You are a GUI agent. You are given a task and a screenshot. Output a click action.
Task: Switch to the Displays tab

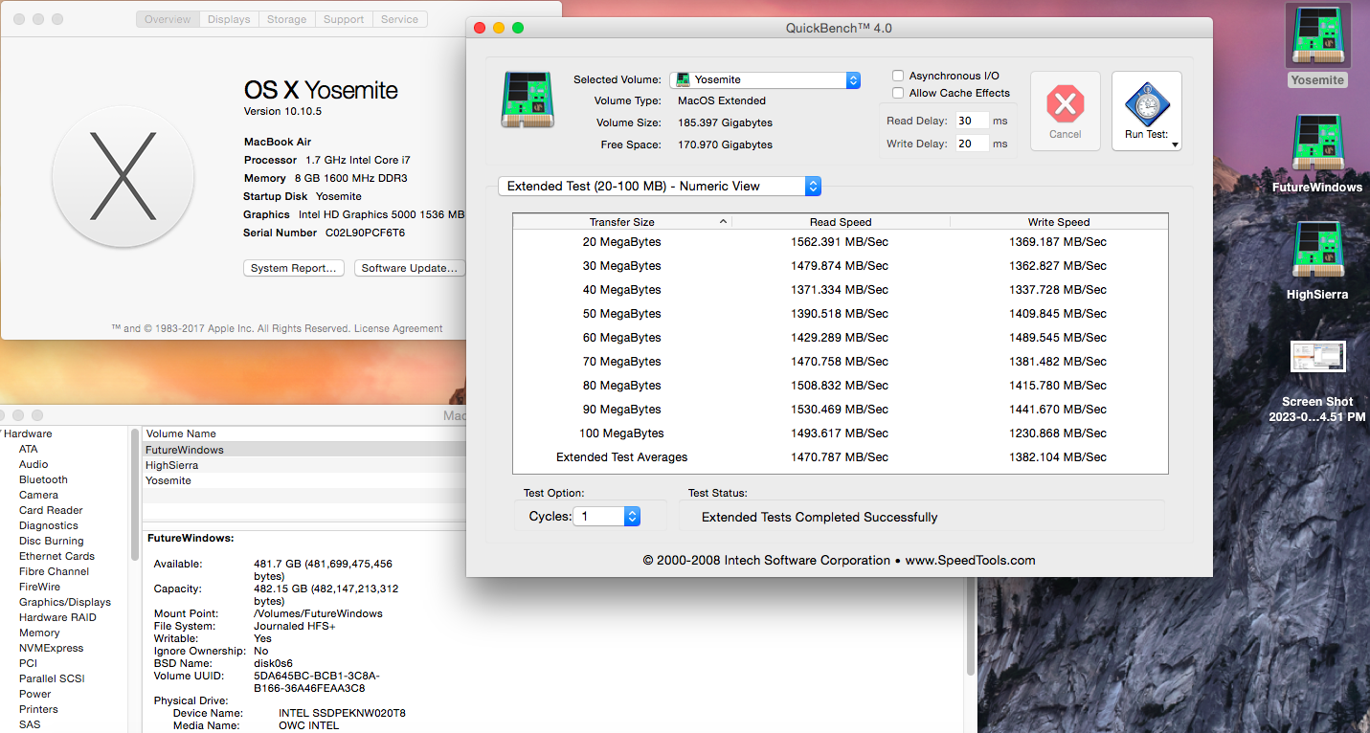(x=229, y=19)
